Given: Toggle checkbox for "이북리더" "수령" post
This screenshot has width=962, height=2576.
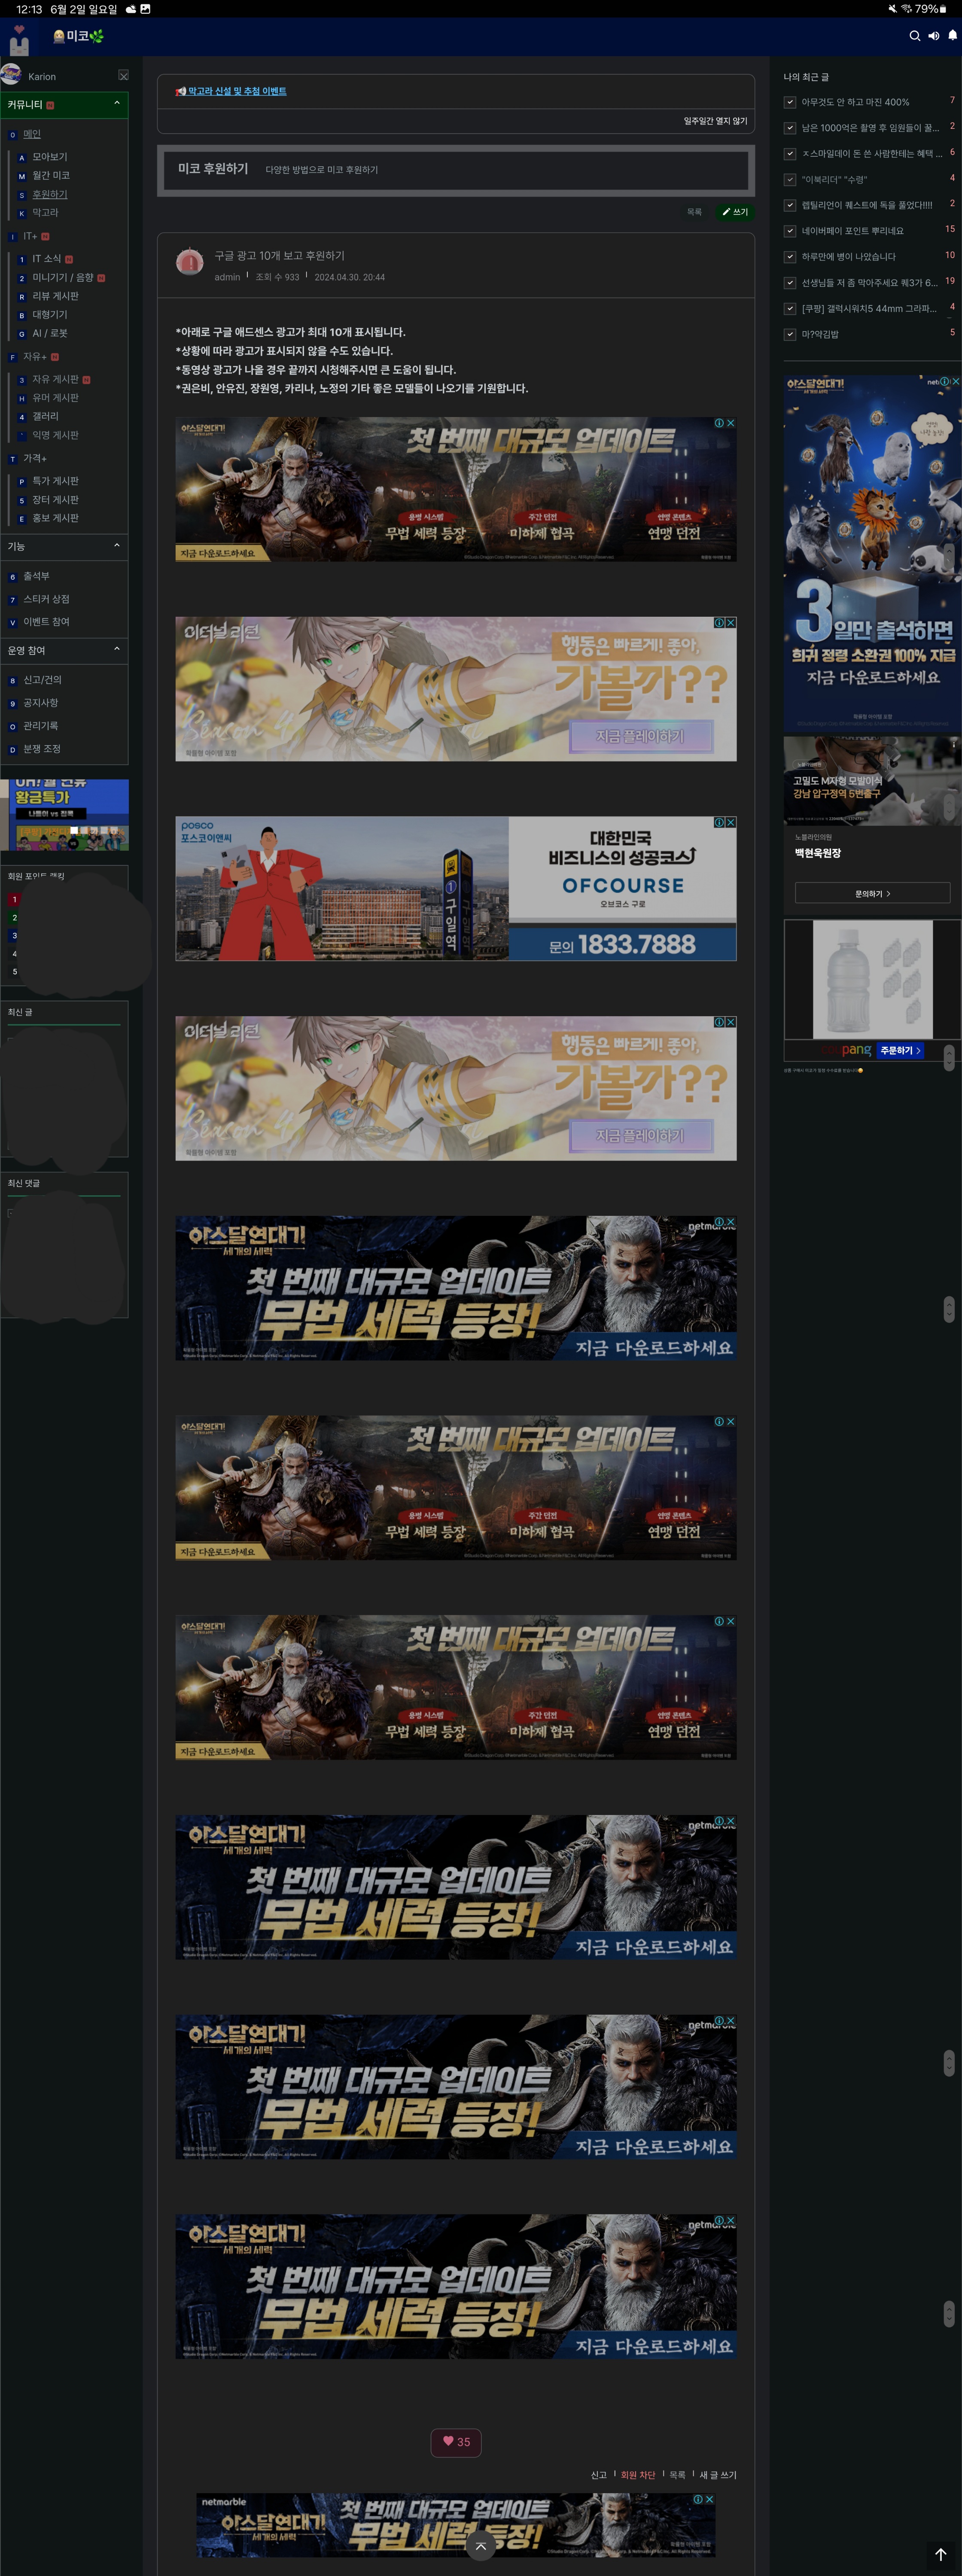Looking at the screenshot, I should (x=790, y=180).
